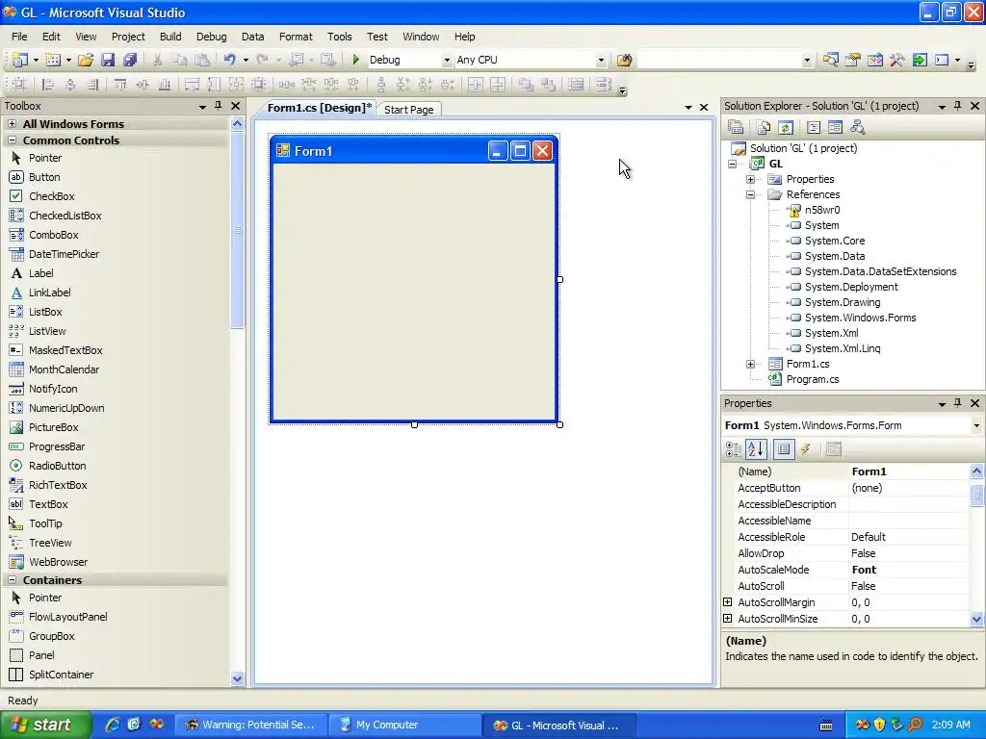This screenshot has width=986, height=739.
Task: Collapse the References node
Action: click(750, 194)
